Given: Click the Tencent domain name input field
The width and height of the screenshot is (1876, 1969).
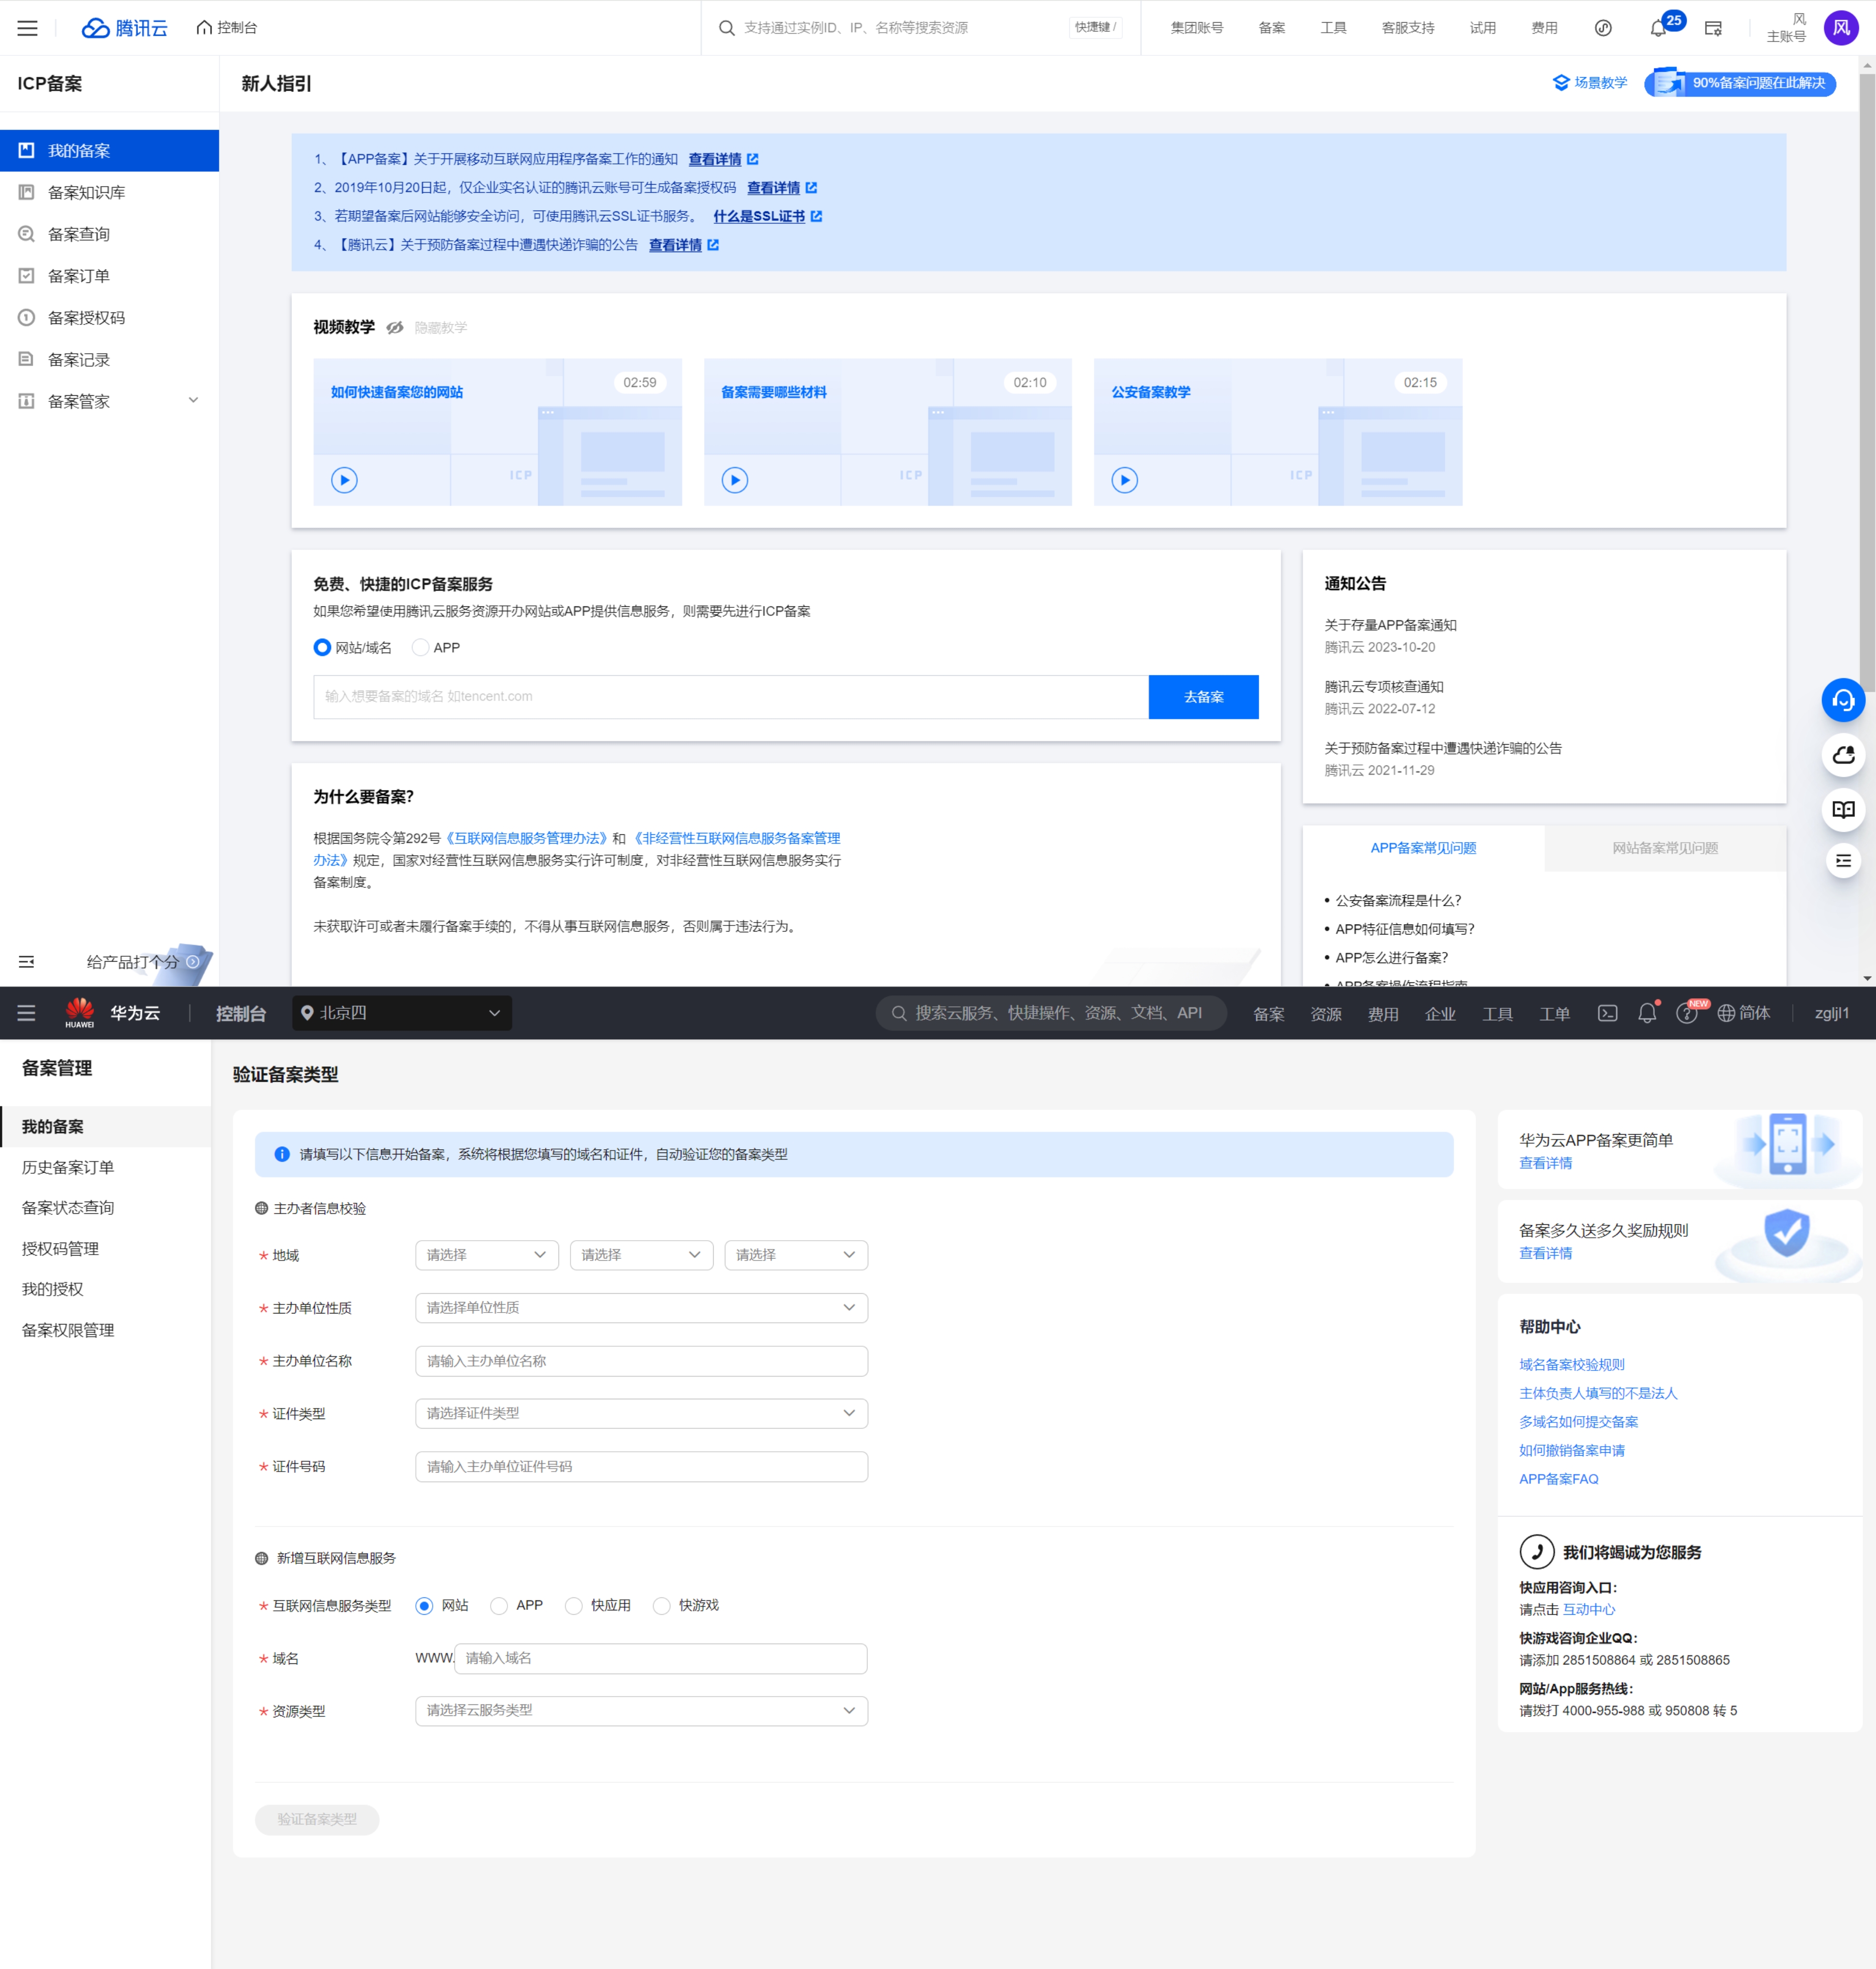Looking at the screenshot, I should tap(730, 697).
